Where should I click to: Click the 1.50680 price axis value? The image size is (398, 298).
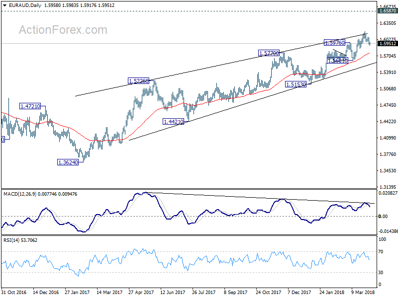coord(388,89)
